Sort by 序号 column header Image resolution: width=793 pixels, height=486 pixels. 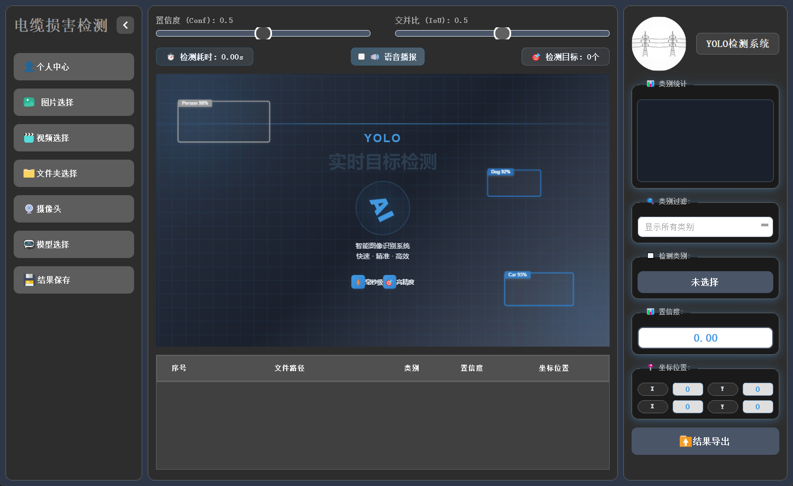179,368
